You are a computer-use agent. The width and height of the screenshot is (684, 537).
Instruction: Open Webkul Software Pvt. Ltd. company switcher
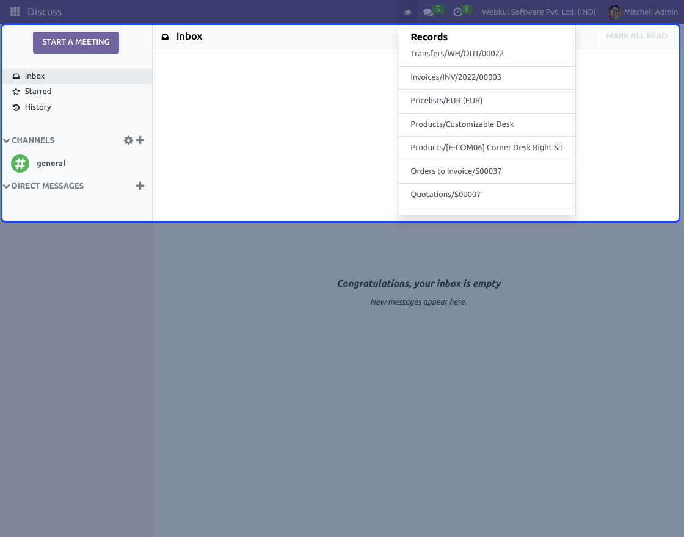click(x=538, y=12)
